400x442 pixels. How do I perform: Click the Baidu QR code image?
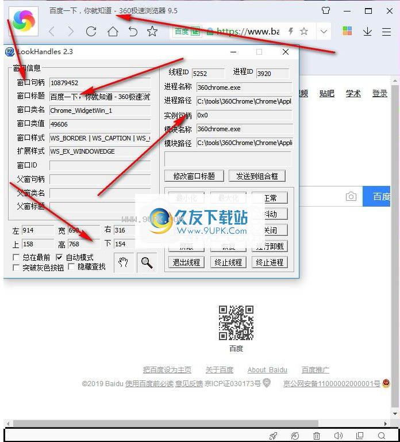(x=236, y=323)
